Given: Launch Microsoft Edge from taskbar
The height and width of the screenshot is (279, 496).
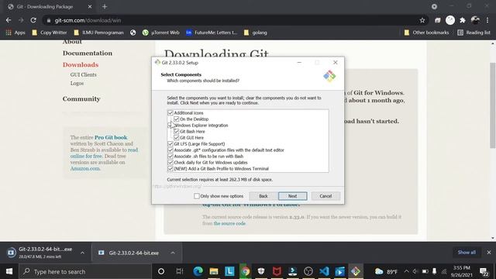Looking at the screenshot, I should (198, 271).
